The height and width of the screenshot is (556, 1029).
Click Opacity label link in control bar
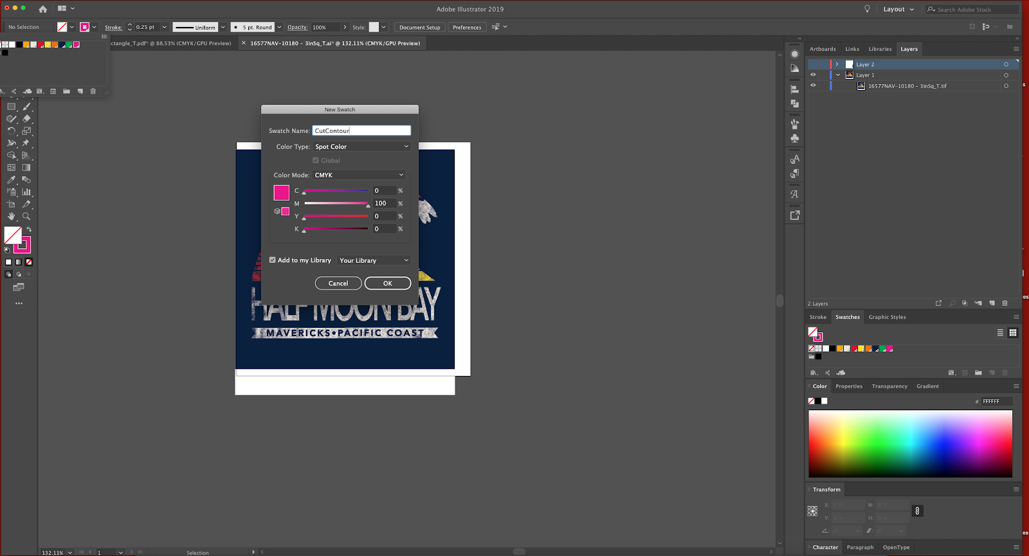297,27
